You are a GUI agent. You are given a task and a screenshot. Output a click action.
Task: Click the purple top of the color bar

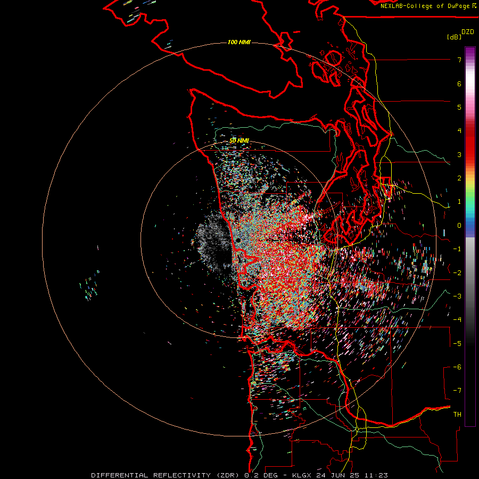[470, 52]
